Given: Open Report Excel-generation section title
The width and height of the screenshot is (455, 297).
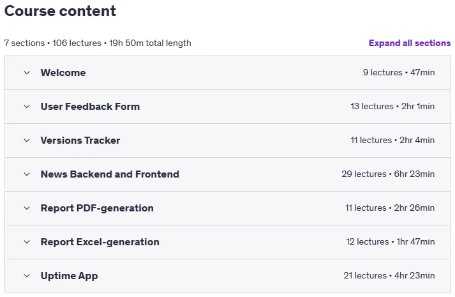Looking at the screenshot, I should pos(100,242).
